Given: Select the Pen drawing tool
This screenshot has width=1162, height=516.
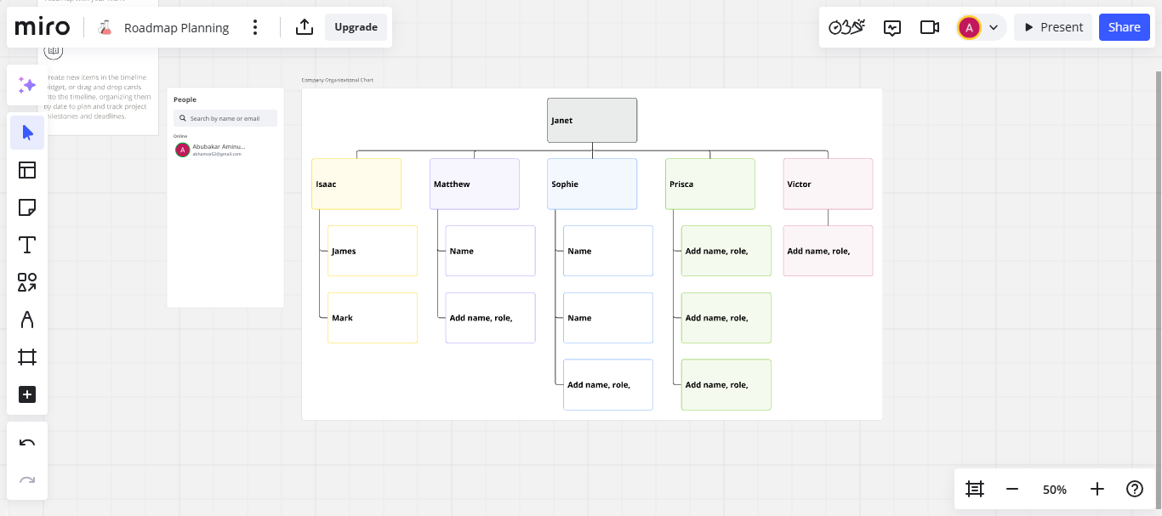Looking at the screenshot, I should point(27,320).
